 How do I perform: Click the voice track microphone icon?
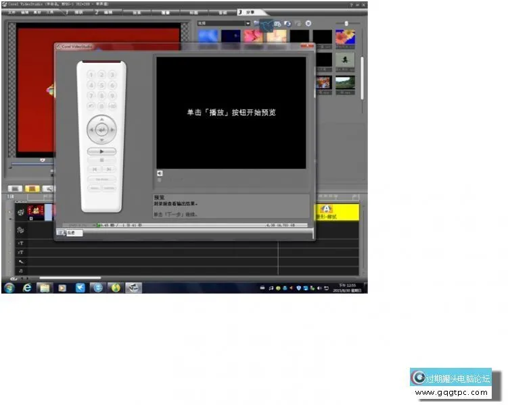[x=21, y=262]
